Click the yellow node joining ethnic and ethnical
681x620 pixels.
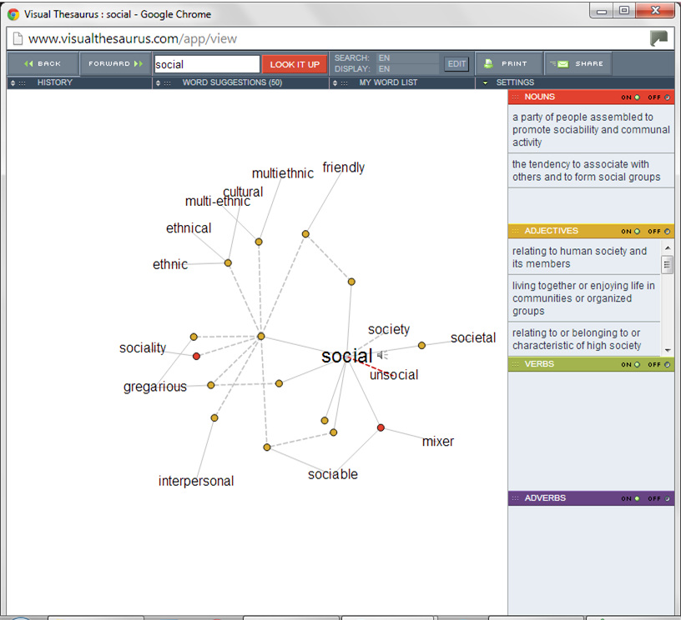coord(228,263)
